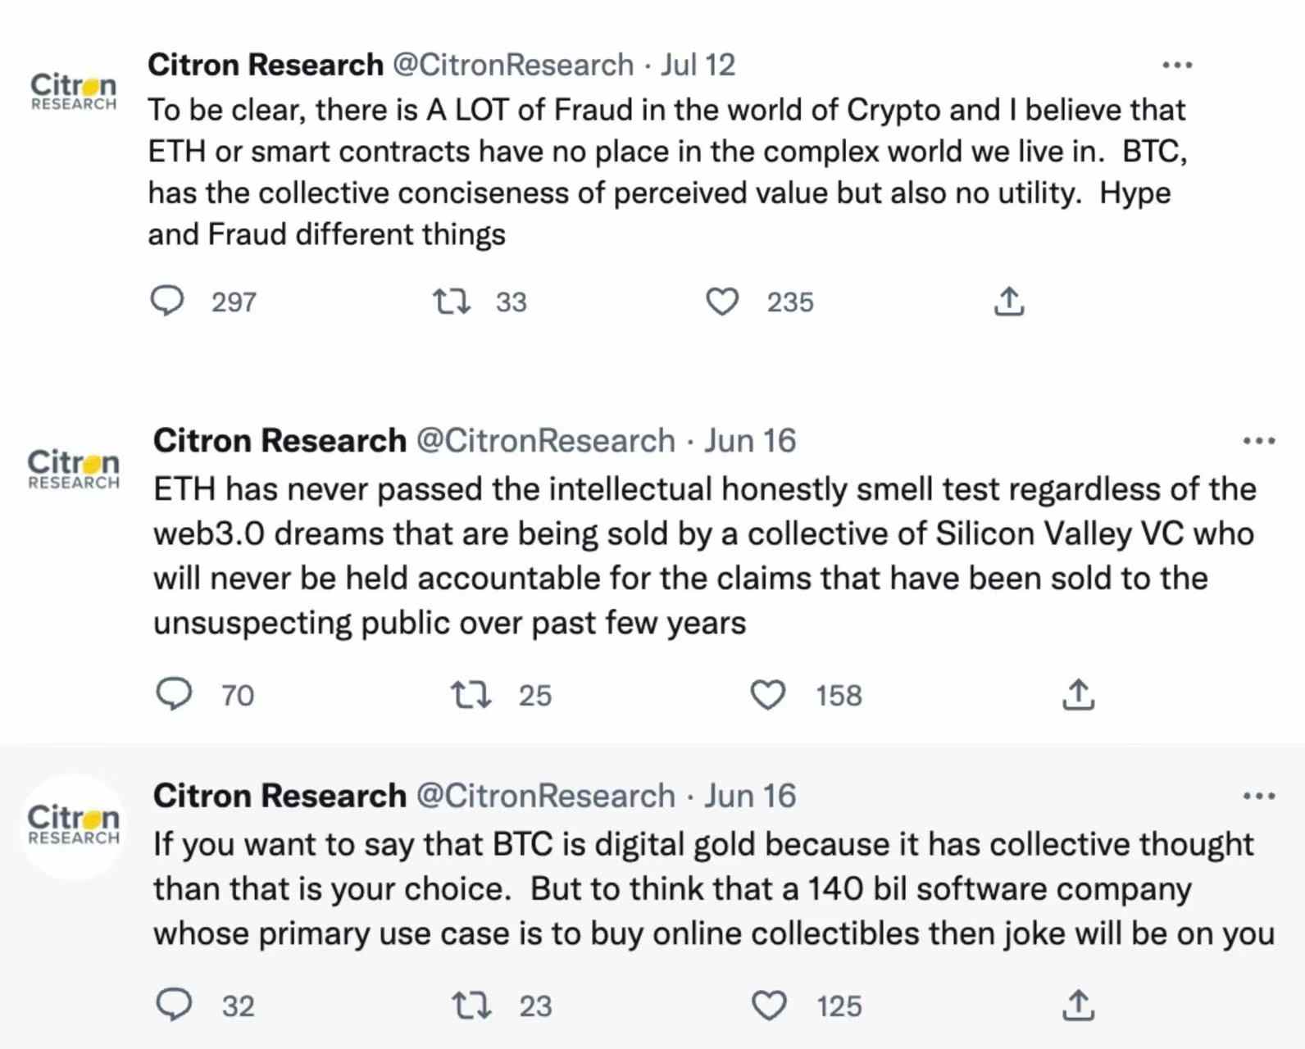This screenshot has height=1049, width=1305.
Task: Like the tweet with 125 likes
Action: point(769,1005)
